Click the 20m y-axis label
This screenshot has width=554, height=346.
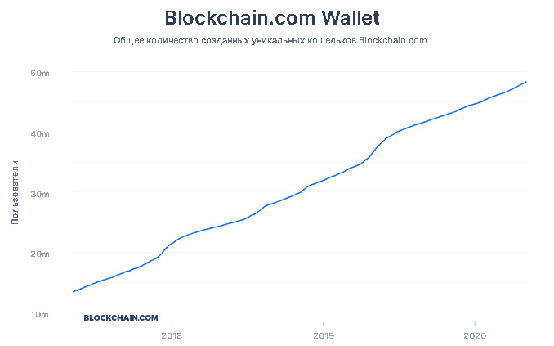[x=41, y=254]
